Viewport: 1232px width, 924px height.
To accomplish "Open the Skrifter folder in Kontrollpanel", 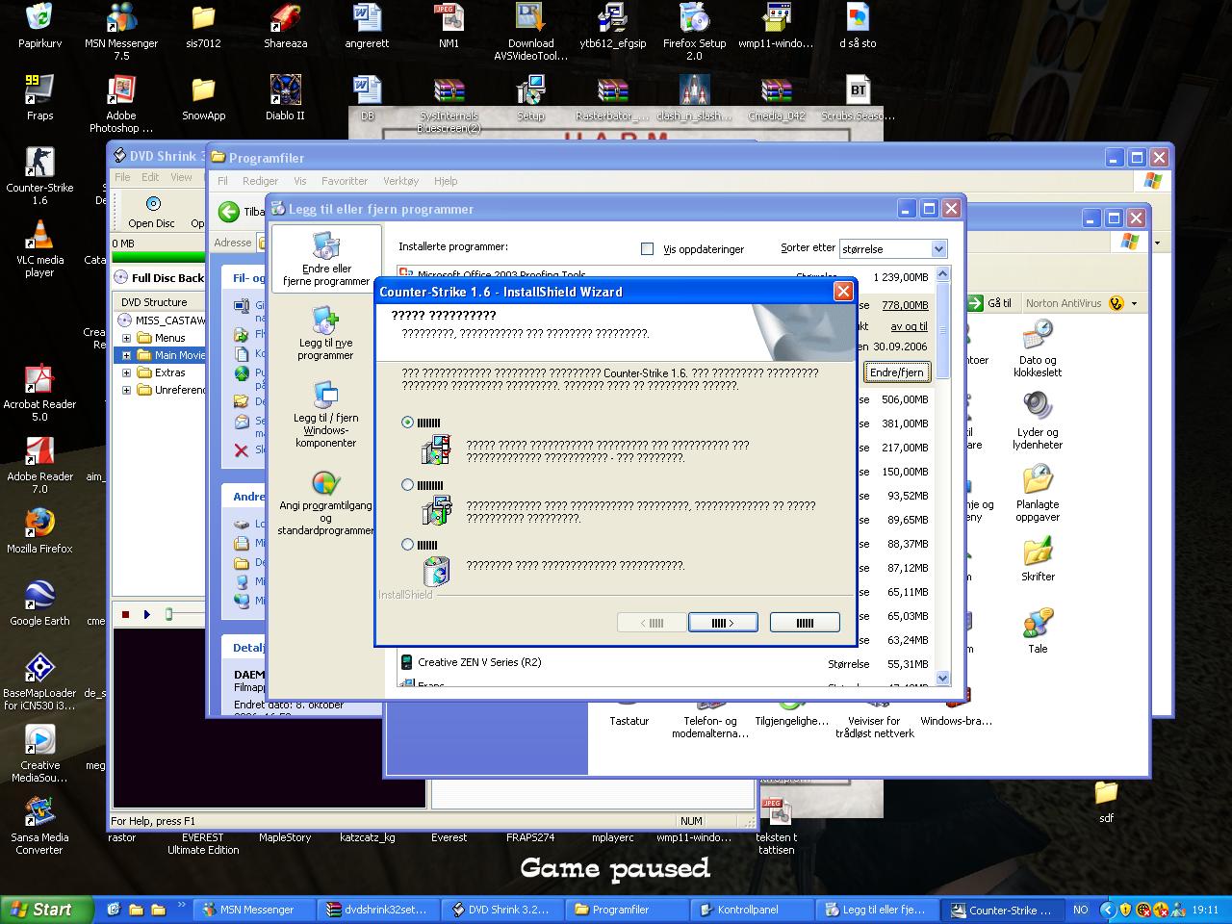I will pos(1038,558).
